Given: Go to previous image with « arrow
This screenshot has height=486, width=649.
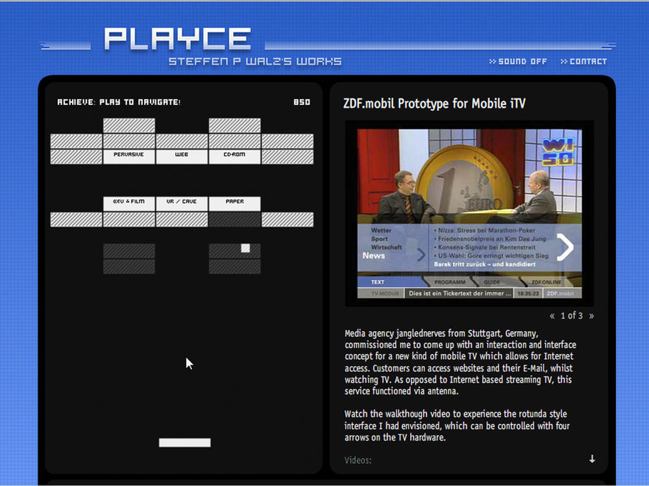Looking at the screenshot, I should (552, 316).
